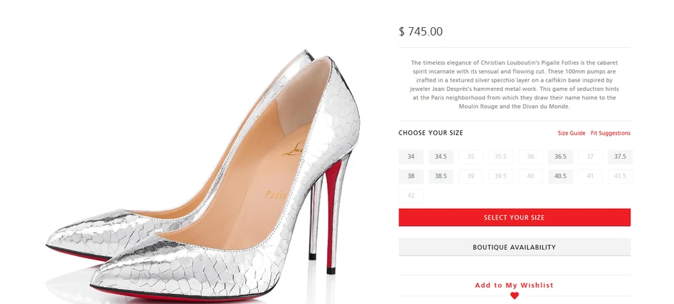Select shoe size 34
The width and height of the screenshot is (674, 304).
point(411,157)
